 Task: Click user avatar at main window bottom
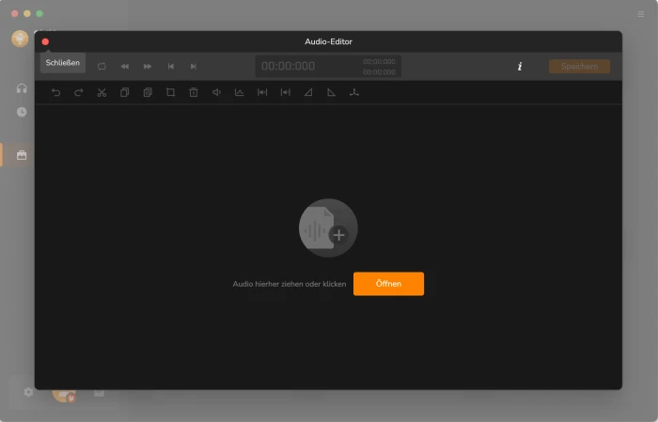pos(63,395)
